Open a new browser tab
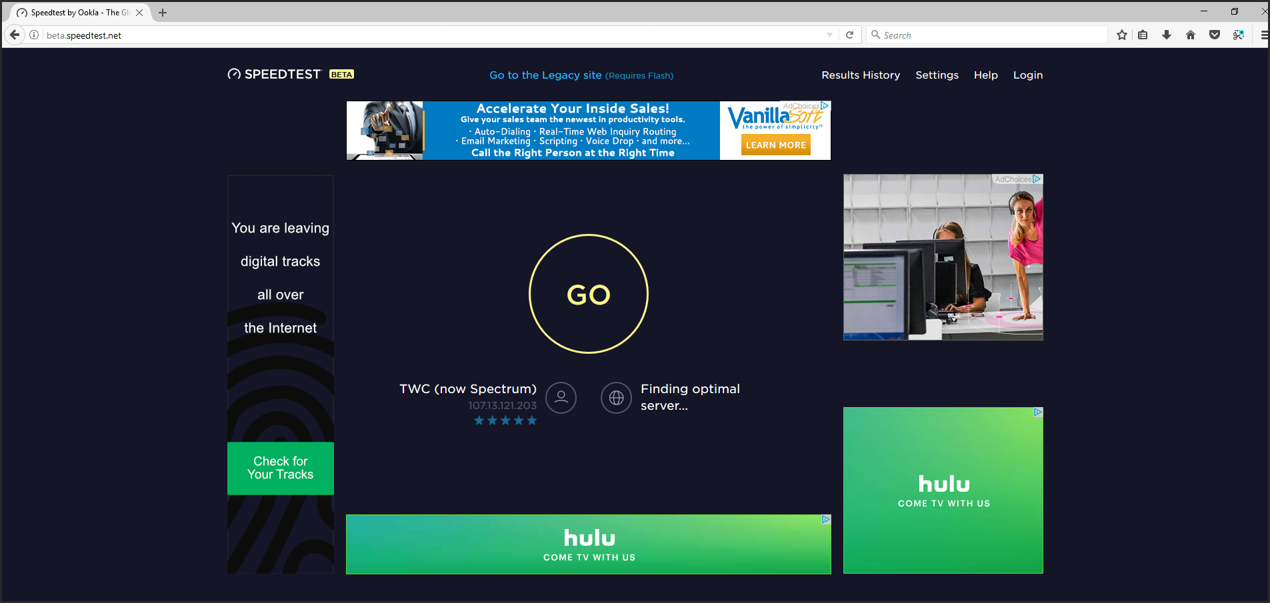Image resolution: width=1270 pixels, height=603 pixels. point(163,13)
